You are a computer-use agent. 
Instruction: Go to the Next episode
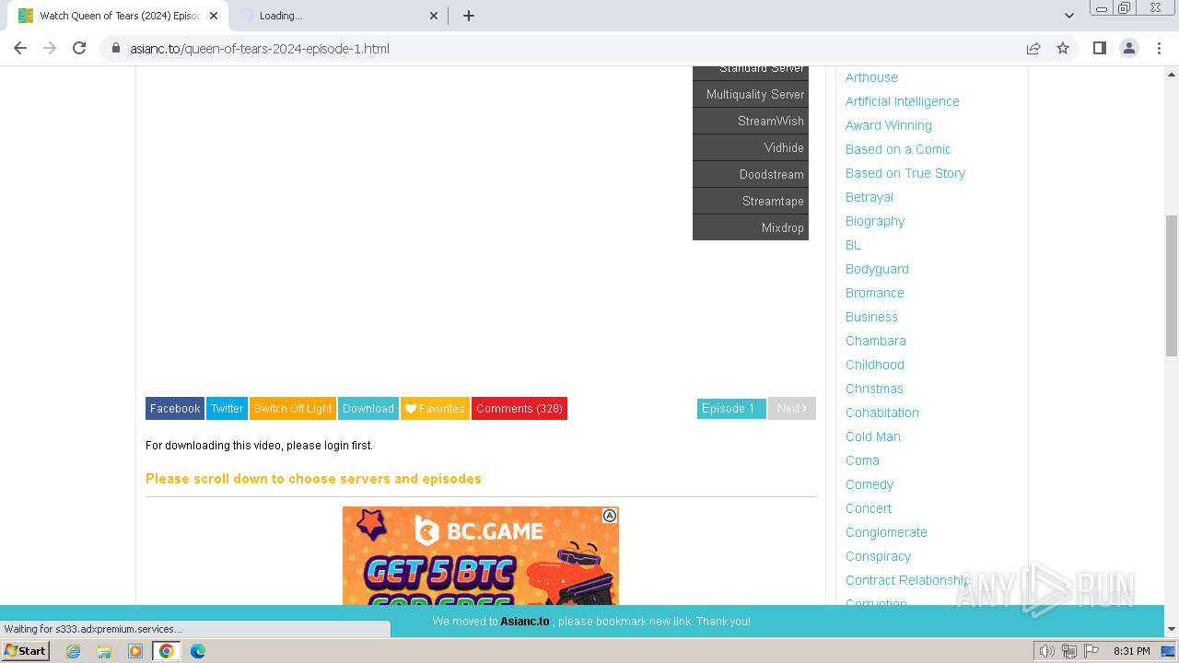(792, 409)
